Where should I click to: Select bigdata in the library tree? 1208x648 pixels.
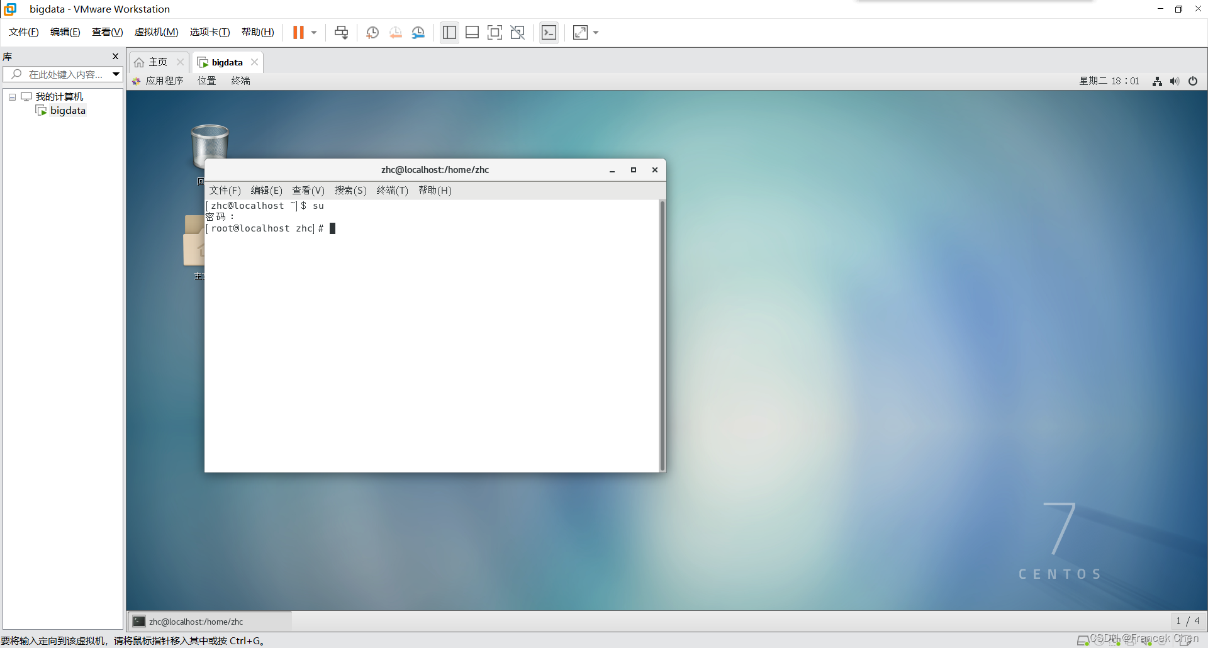click(68, 110)
